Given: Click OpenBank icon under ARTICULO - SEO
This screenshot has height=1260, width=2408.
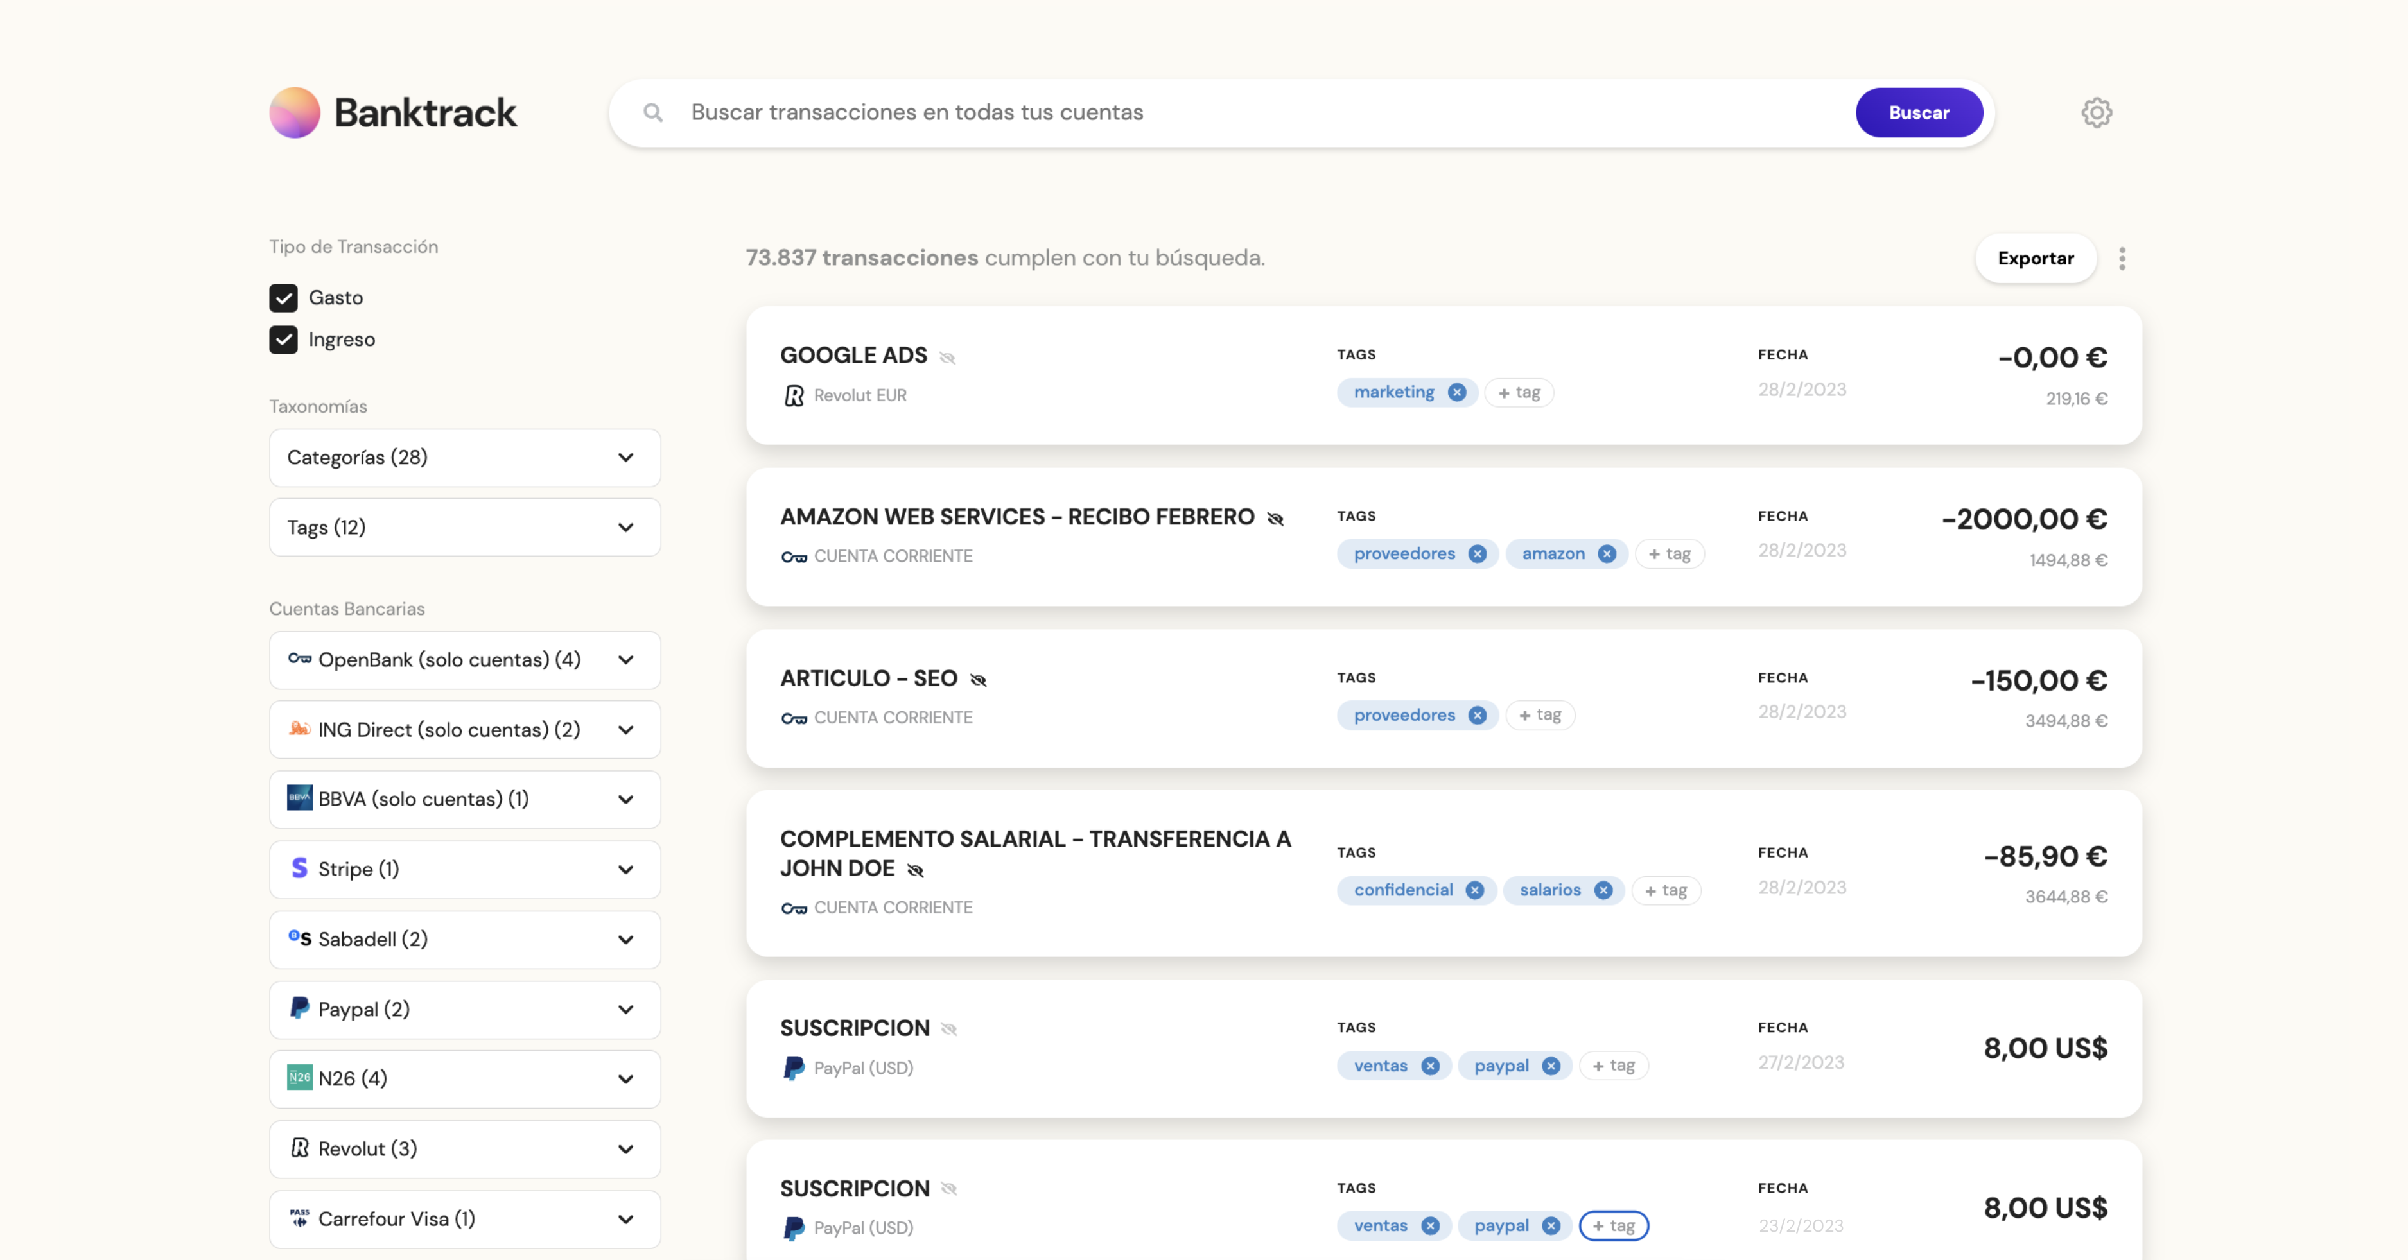Looking at the screenshot, I should click(x=794, y=718).
